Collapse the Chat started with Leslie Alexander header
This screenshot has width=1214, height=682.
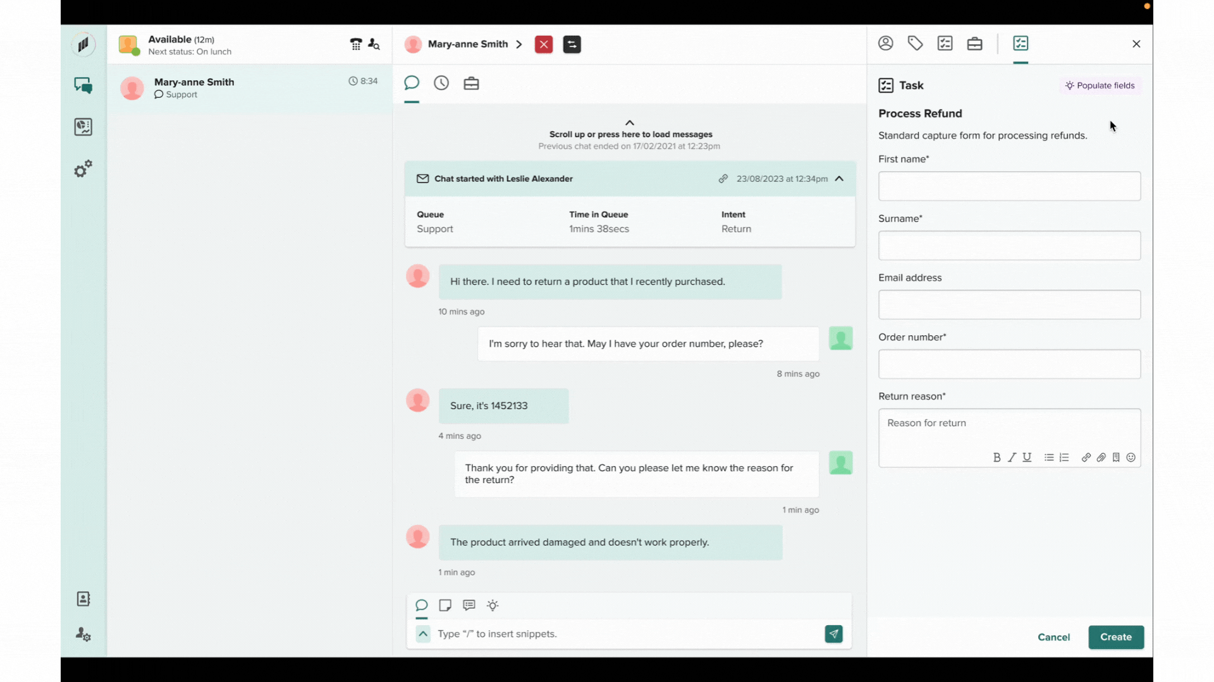pyautogui.click(x=839, y=179)
